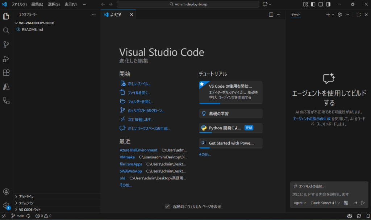
Task: Open the Source Control view
Action: (6, 45)
